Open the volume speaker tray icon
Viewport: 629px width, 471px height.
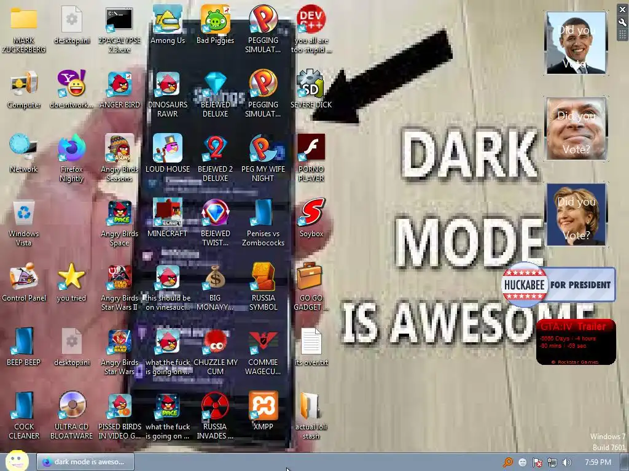566,462
